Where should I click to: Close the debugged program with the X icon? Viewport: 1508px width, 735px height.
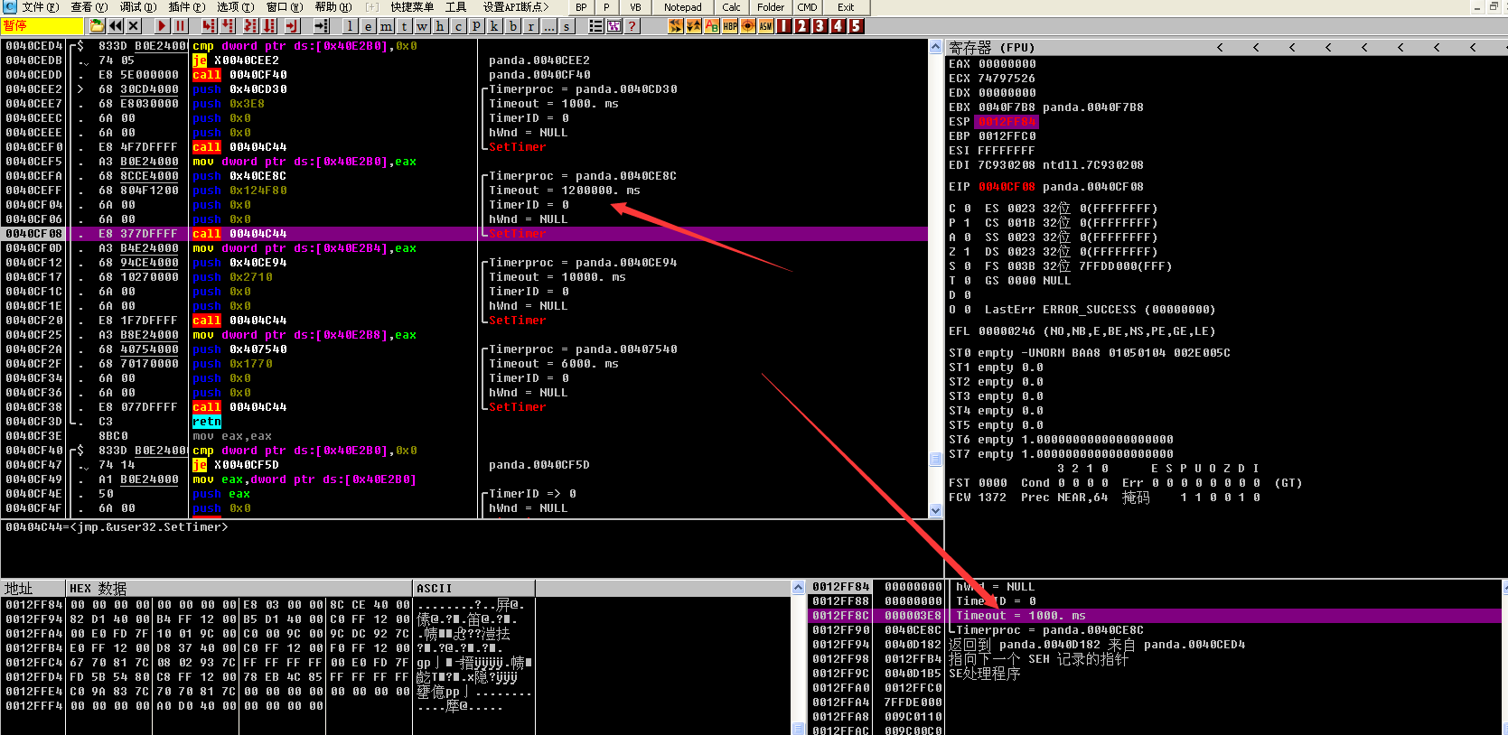(134, 25)
